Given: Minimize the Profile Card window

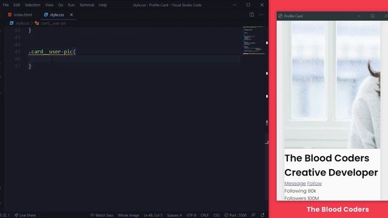Looking at the screenshot, I should coord(358,16).
